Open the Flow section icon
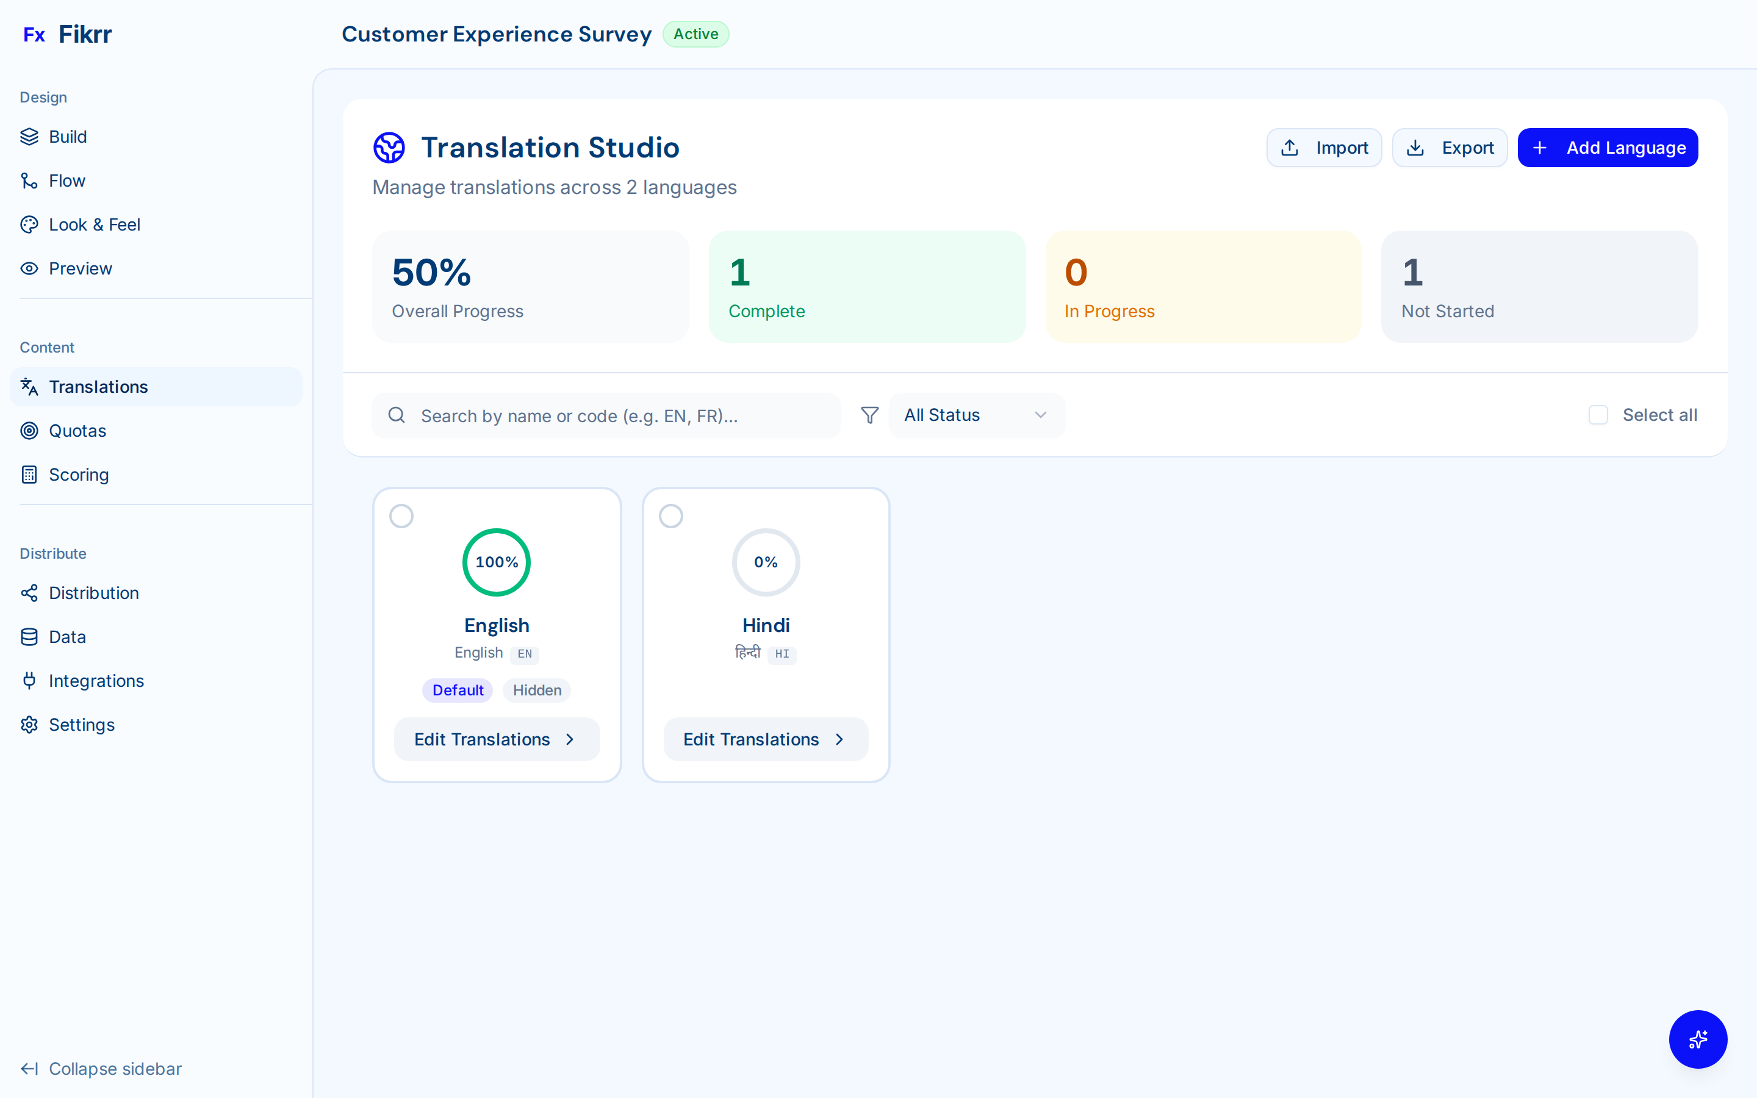The height and width of the screenshot is (1098, 1757). pos(29,180)
